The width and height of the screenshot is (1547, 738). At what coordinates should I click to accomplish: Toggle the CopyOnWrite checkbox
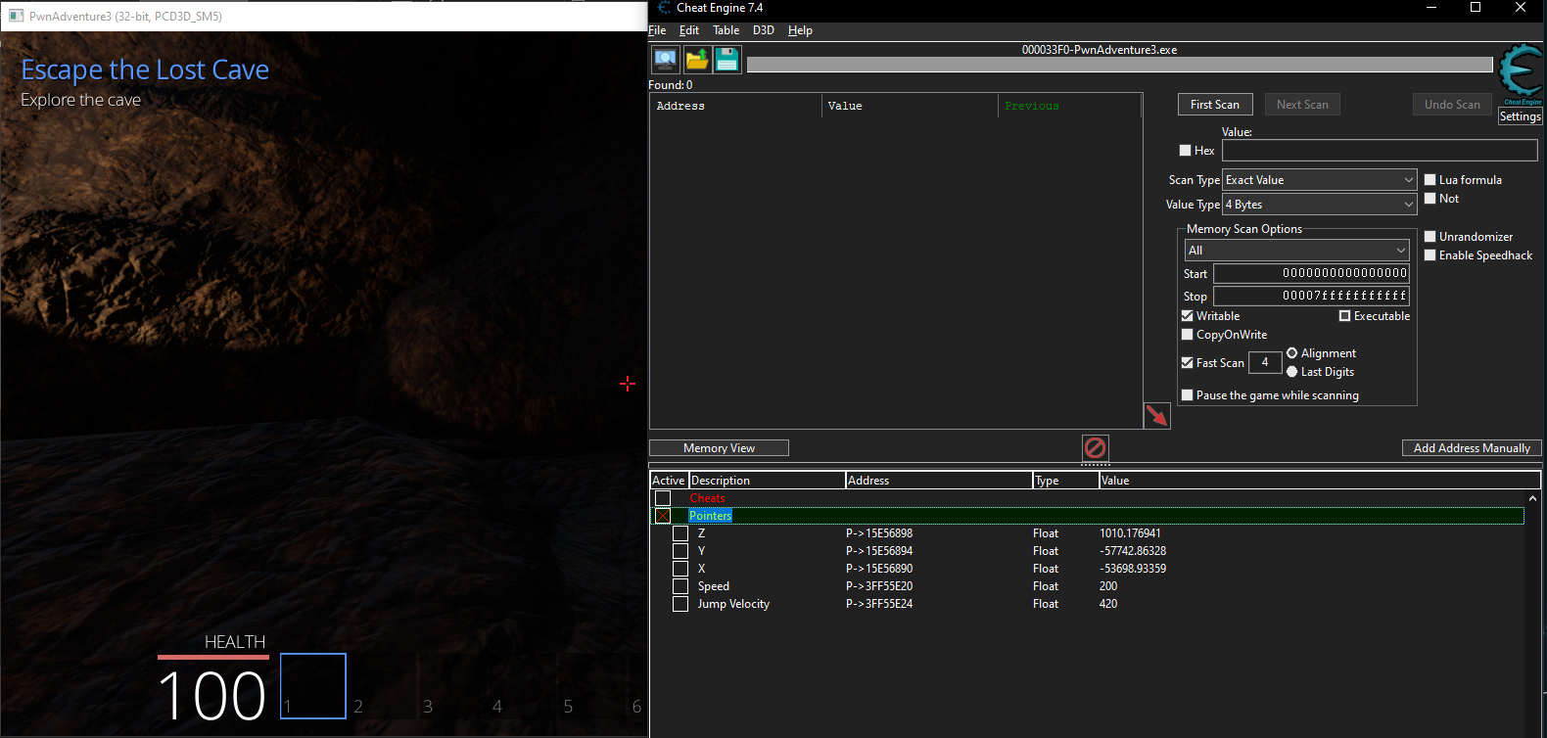(1188, 335)
